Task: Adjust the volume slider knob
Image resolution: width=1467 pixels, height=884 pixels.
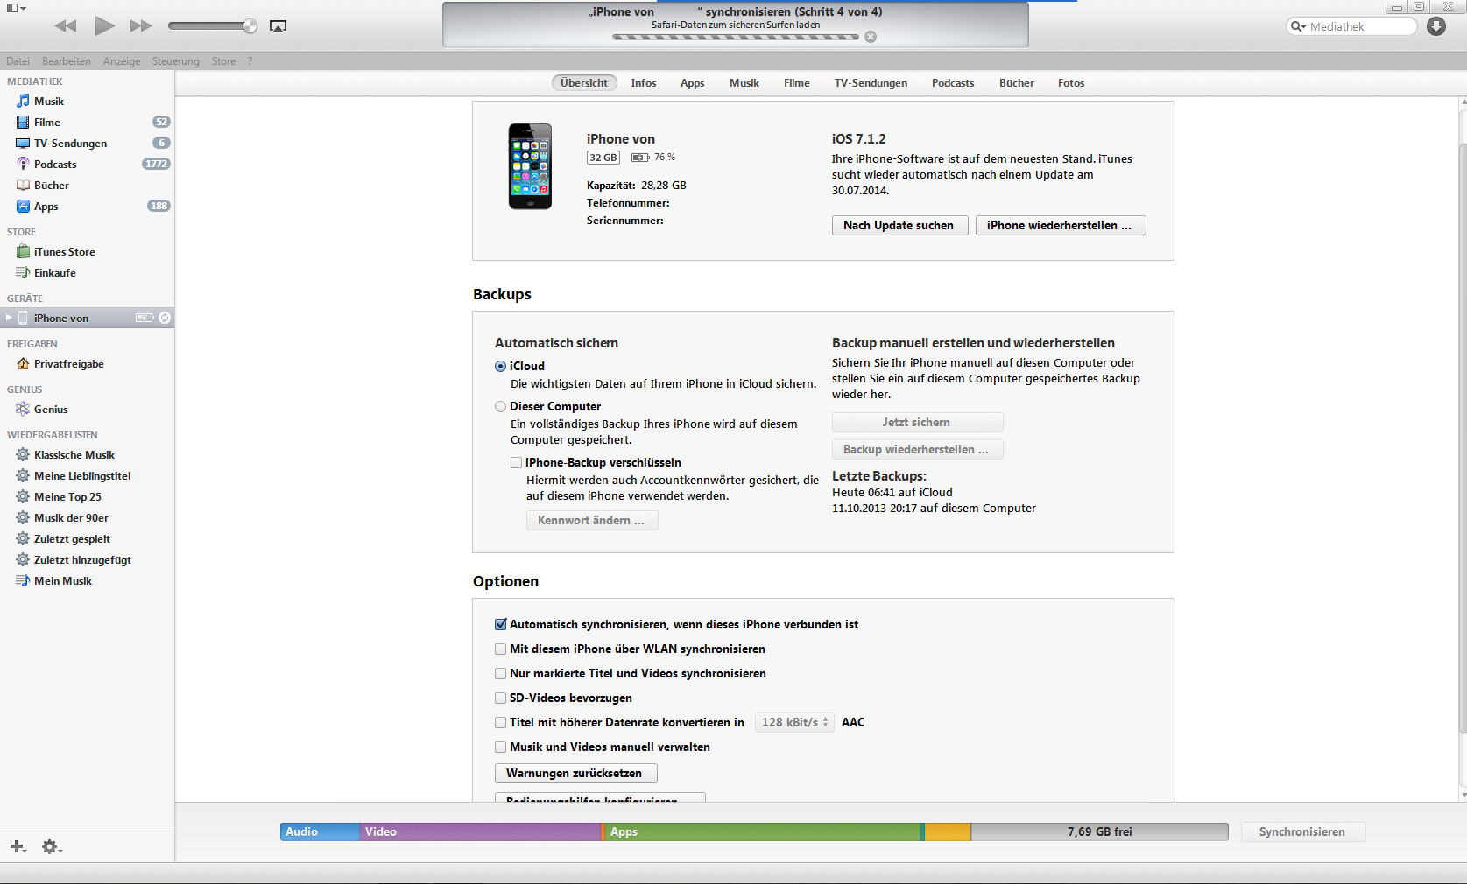Action: pyautogui.click(x=250, y=26)
